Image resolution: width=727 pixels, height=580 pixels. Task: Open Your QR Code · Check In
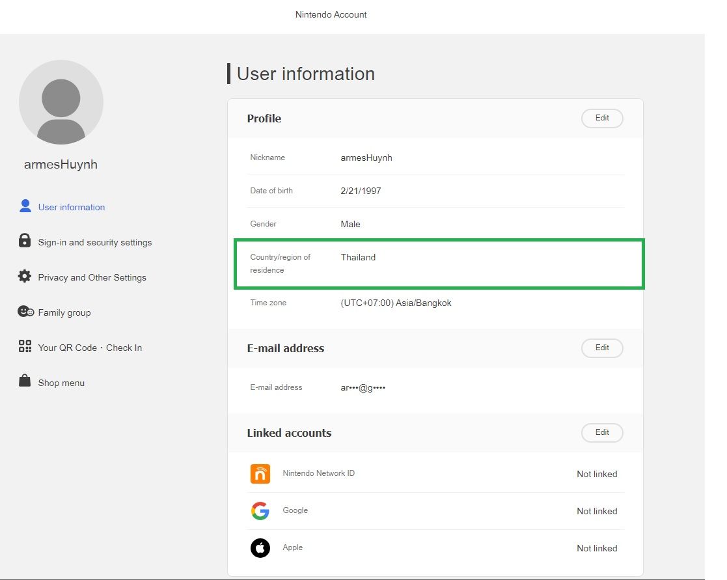(x=90, y=348)
